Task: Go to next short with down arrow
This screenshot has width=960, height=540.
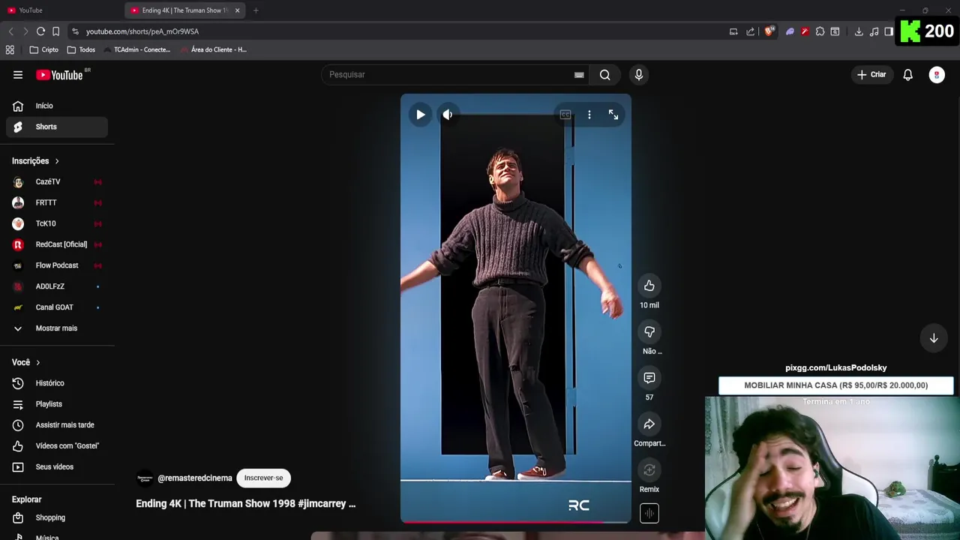Action: (934, 338)
